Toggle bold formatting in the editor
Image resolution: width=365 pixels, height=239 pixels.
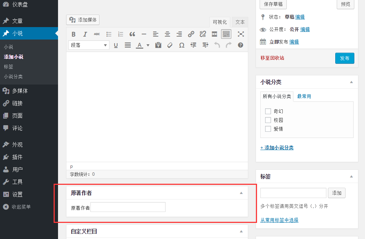click(x=73, y=34)
